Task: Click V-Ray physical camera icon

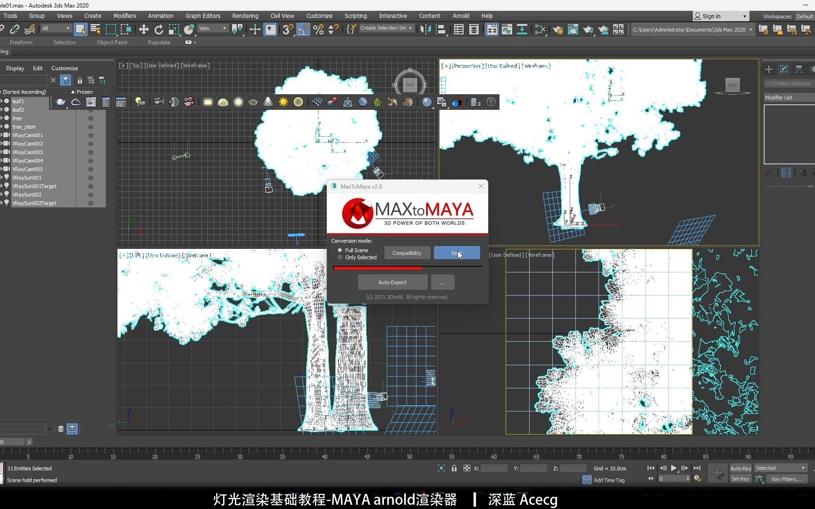Action: point(158,102)
